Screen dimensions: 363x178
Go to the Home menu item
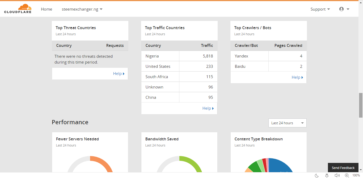[x=47, y=9]
